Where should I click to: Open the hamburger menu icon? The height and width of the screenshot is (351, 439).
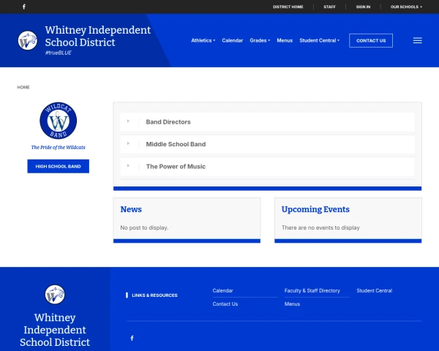(417, 41)
